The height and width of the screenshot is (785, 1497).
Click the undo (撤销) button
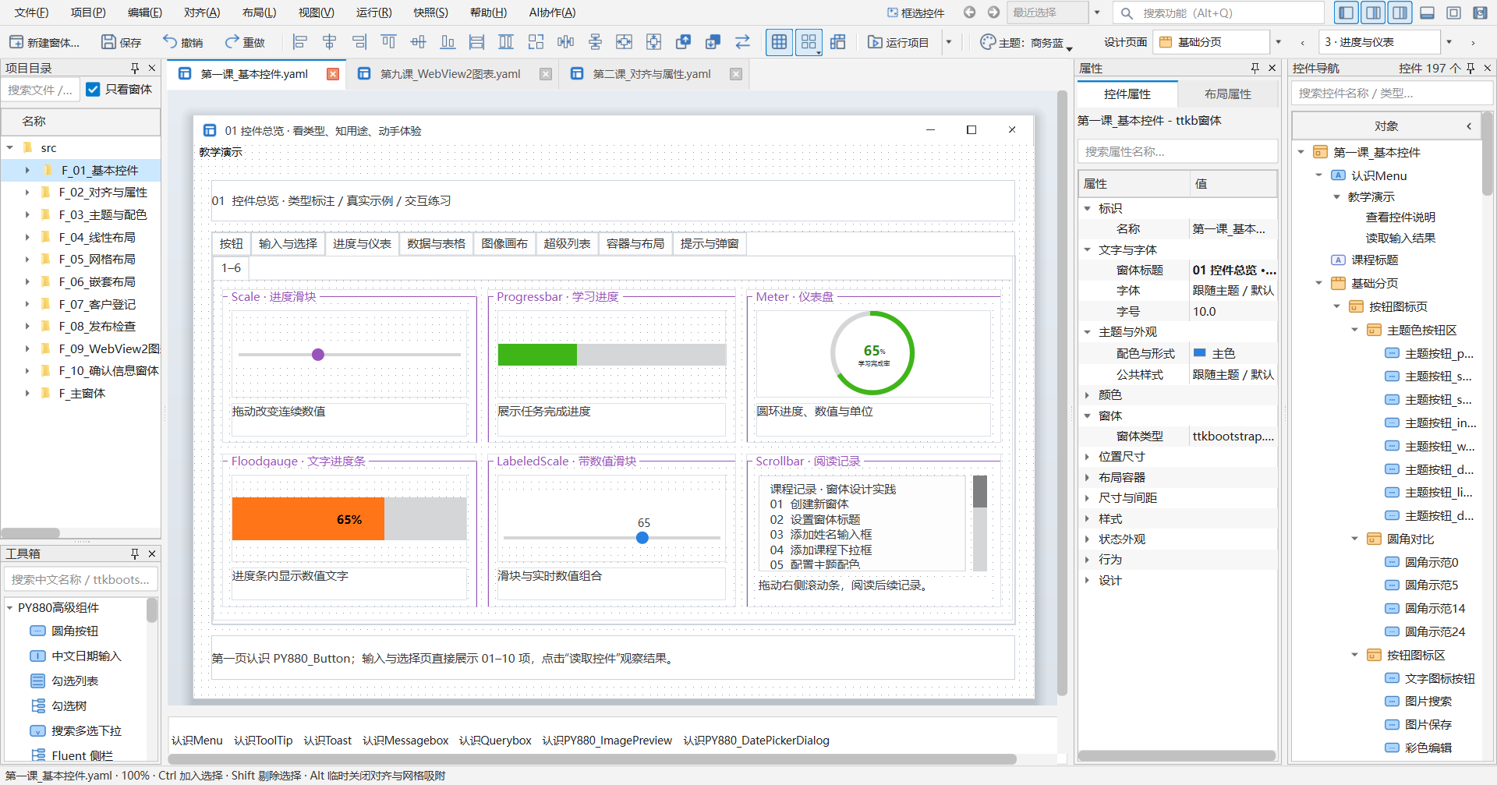click(x=183, y=42)
